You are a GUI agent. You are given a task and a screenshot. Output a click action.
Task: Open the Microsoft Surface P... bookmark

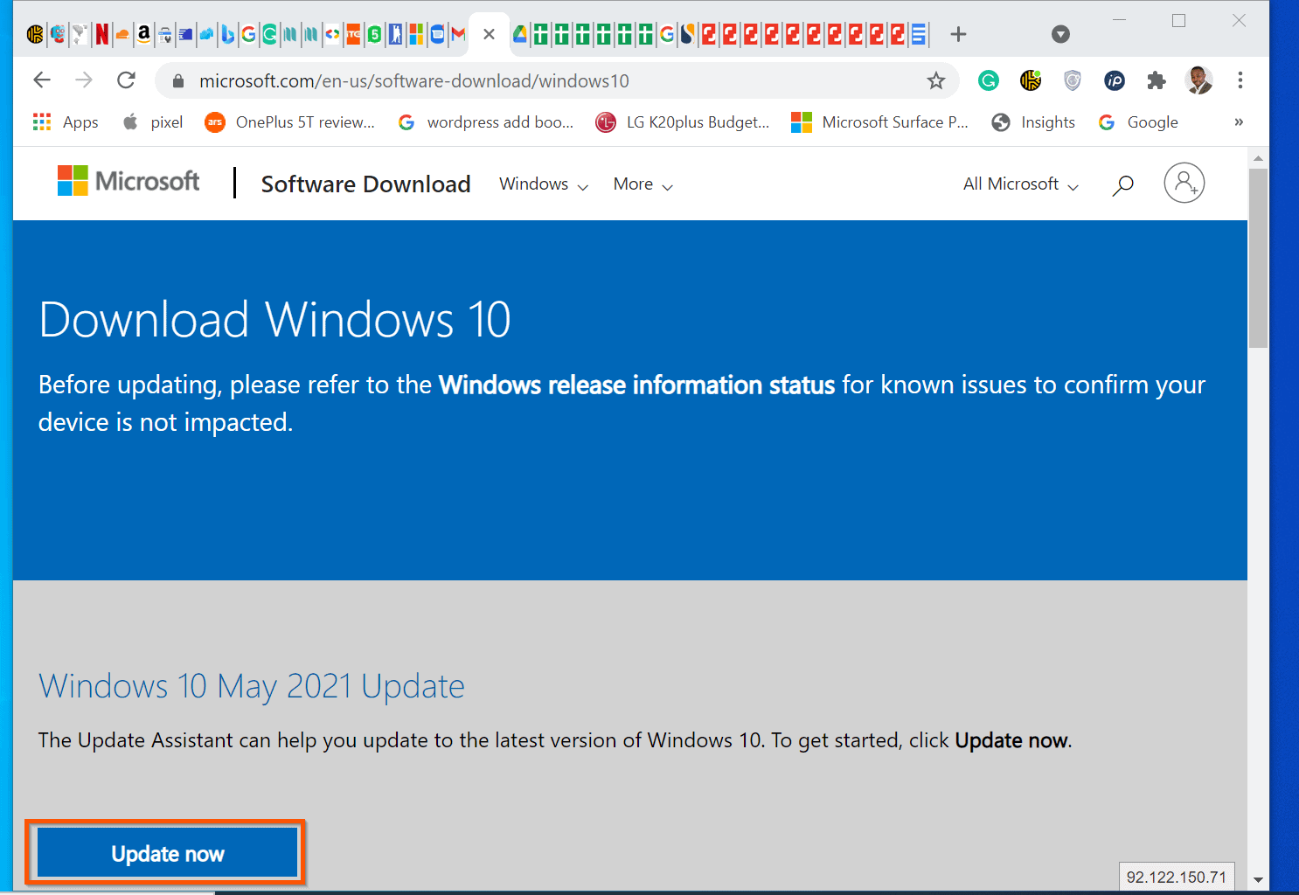[x=879, y=122]
